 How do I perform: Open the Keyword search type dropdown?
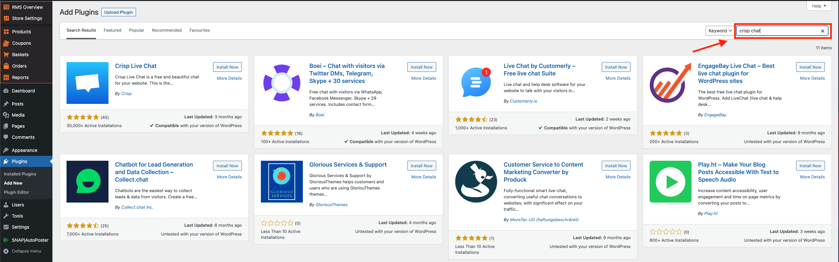coord(720,31)
